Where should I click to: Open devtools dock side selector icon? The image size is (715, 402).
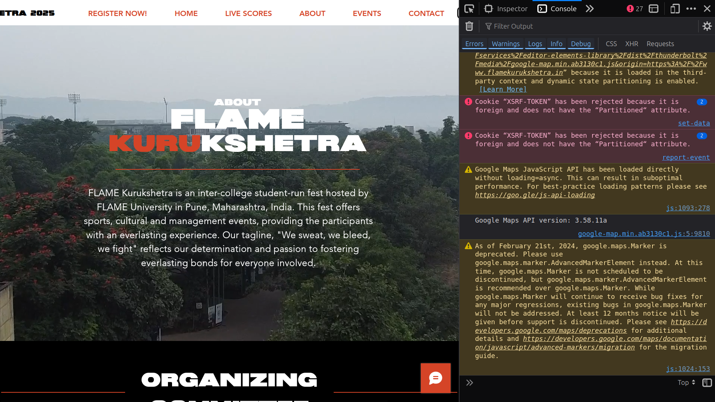click(654, 9)
